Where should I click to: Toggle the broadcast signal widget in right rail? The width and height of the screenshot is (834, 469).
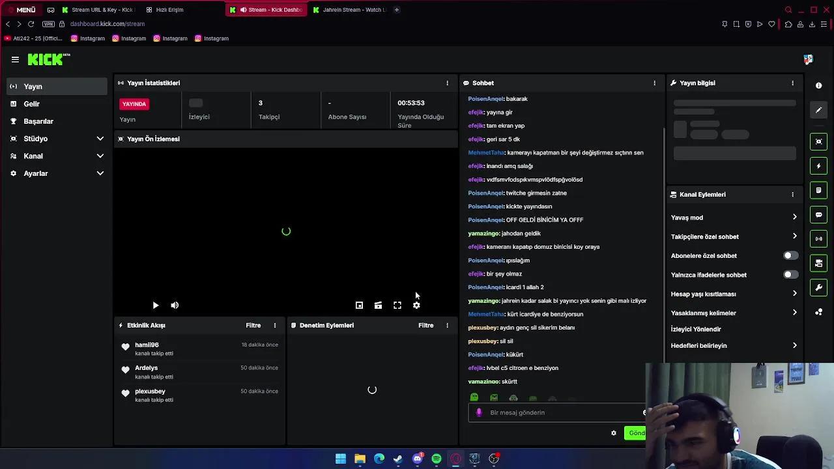pyautogui.click(x=819, y=239)
